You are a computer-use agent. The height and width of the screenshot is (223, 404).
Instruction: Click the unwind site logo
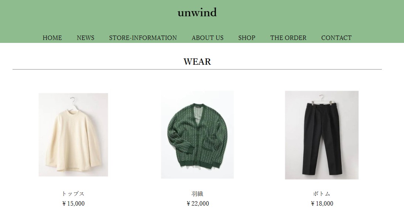coord(197,13)
